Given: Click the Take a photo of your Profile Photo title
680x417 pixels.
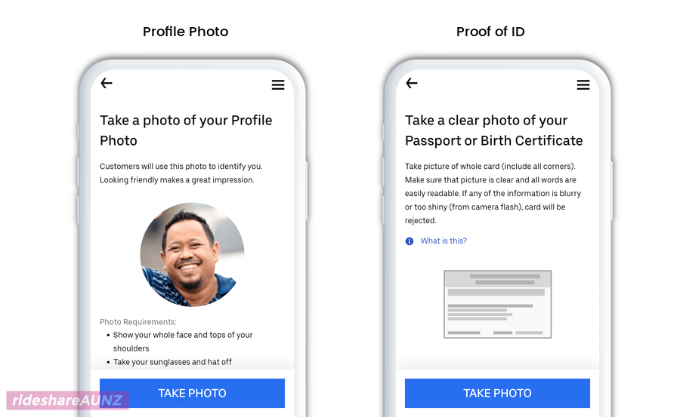Looking at the screenshot, I should pyautogui.click(x=186, y=130).
